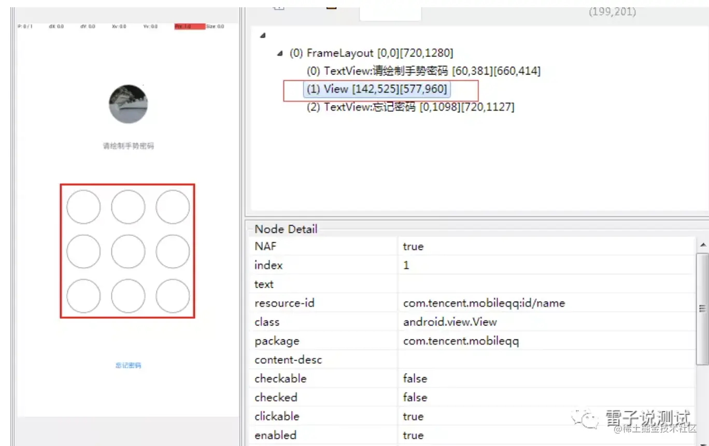Image resolution: width=709 pixels, height=446 pixels.
Task: Click the NAF property name cell
Action: point(323,246)
